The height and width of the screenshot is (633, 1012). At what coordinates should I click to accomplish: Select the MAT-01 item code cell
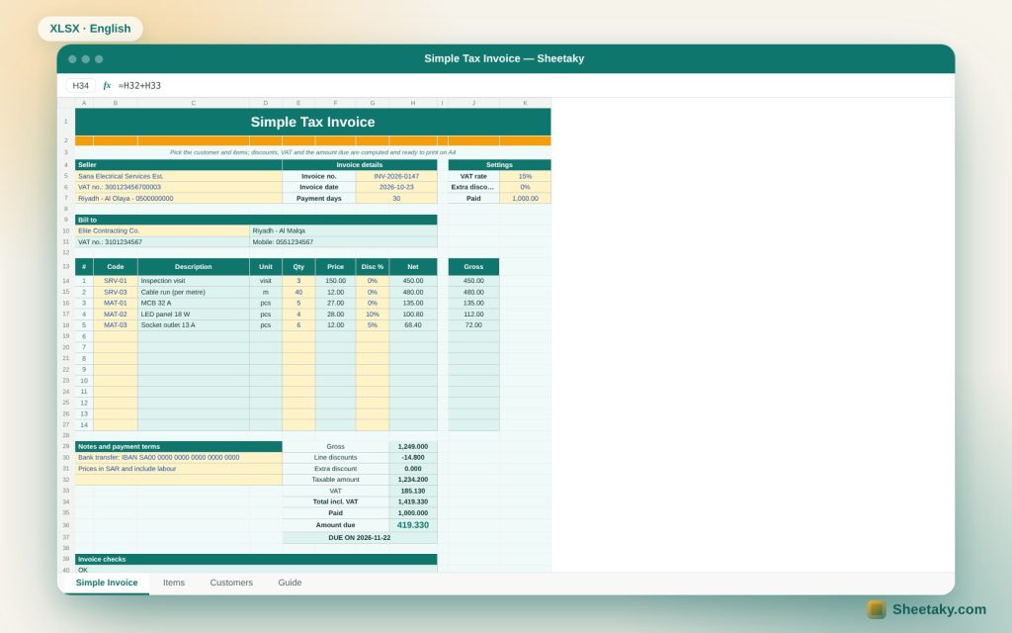116,303
